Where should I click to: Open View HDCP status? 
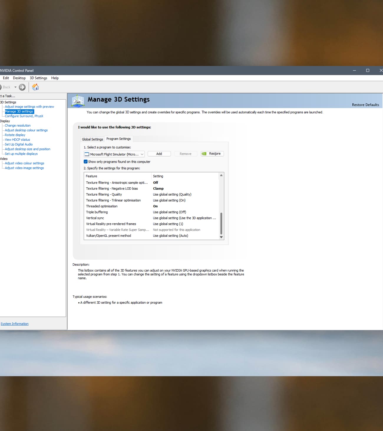[x=17, y=140]
